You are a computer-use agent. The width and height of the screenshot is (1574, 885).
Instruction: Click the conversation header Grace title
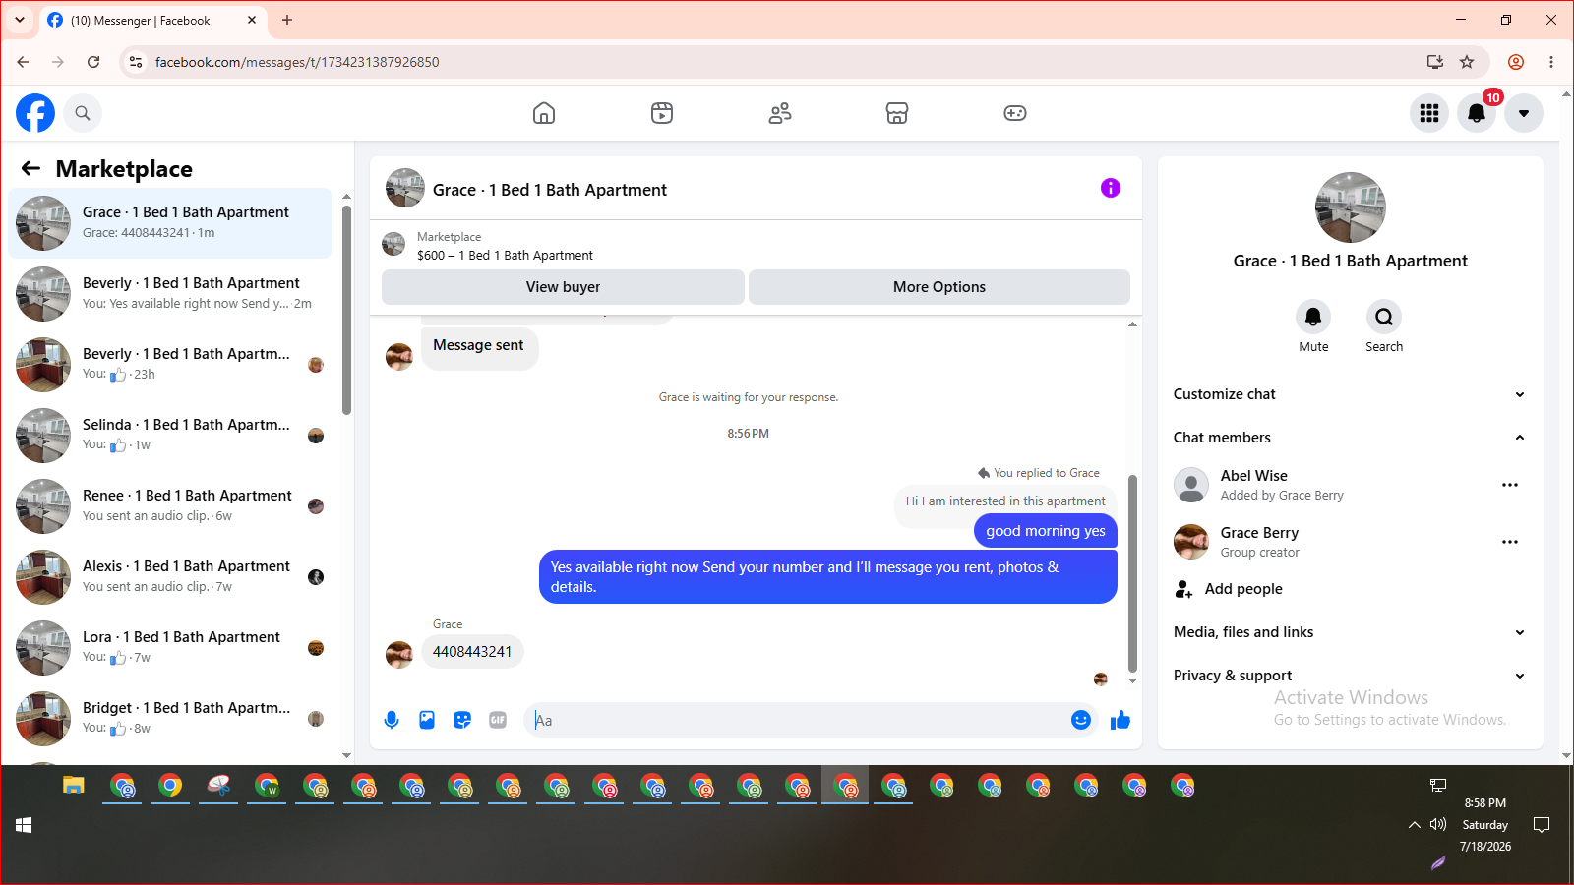(550, 190)
